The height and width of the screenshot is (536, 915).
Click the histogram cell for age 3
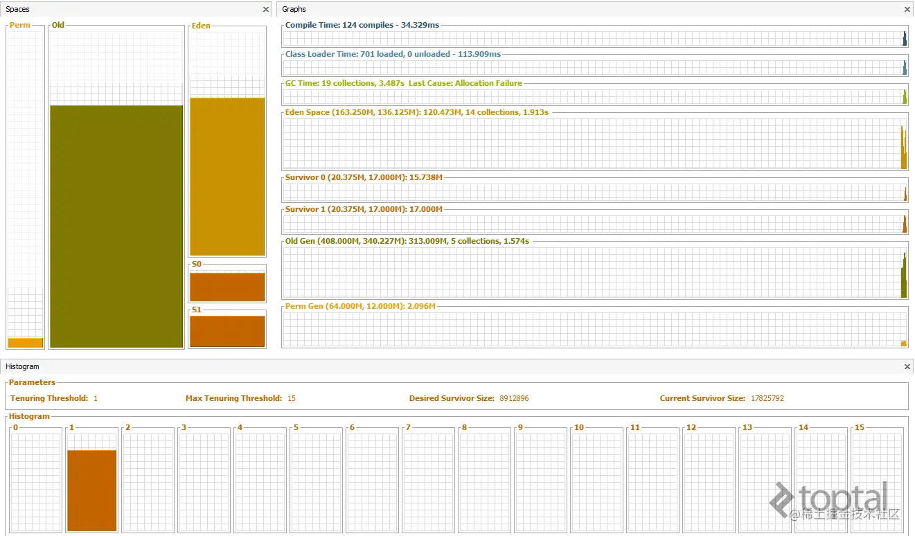click(x=204, y=482)
